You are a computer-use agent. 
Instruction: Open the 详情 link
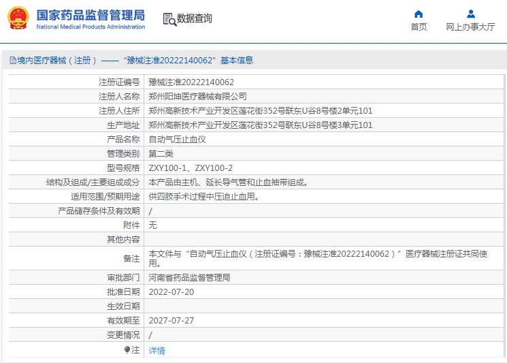tap(157, 350)
